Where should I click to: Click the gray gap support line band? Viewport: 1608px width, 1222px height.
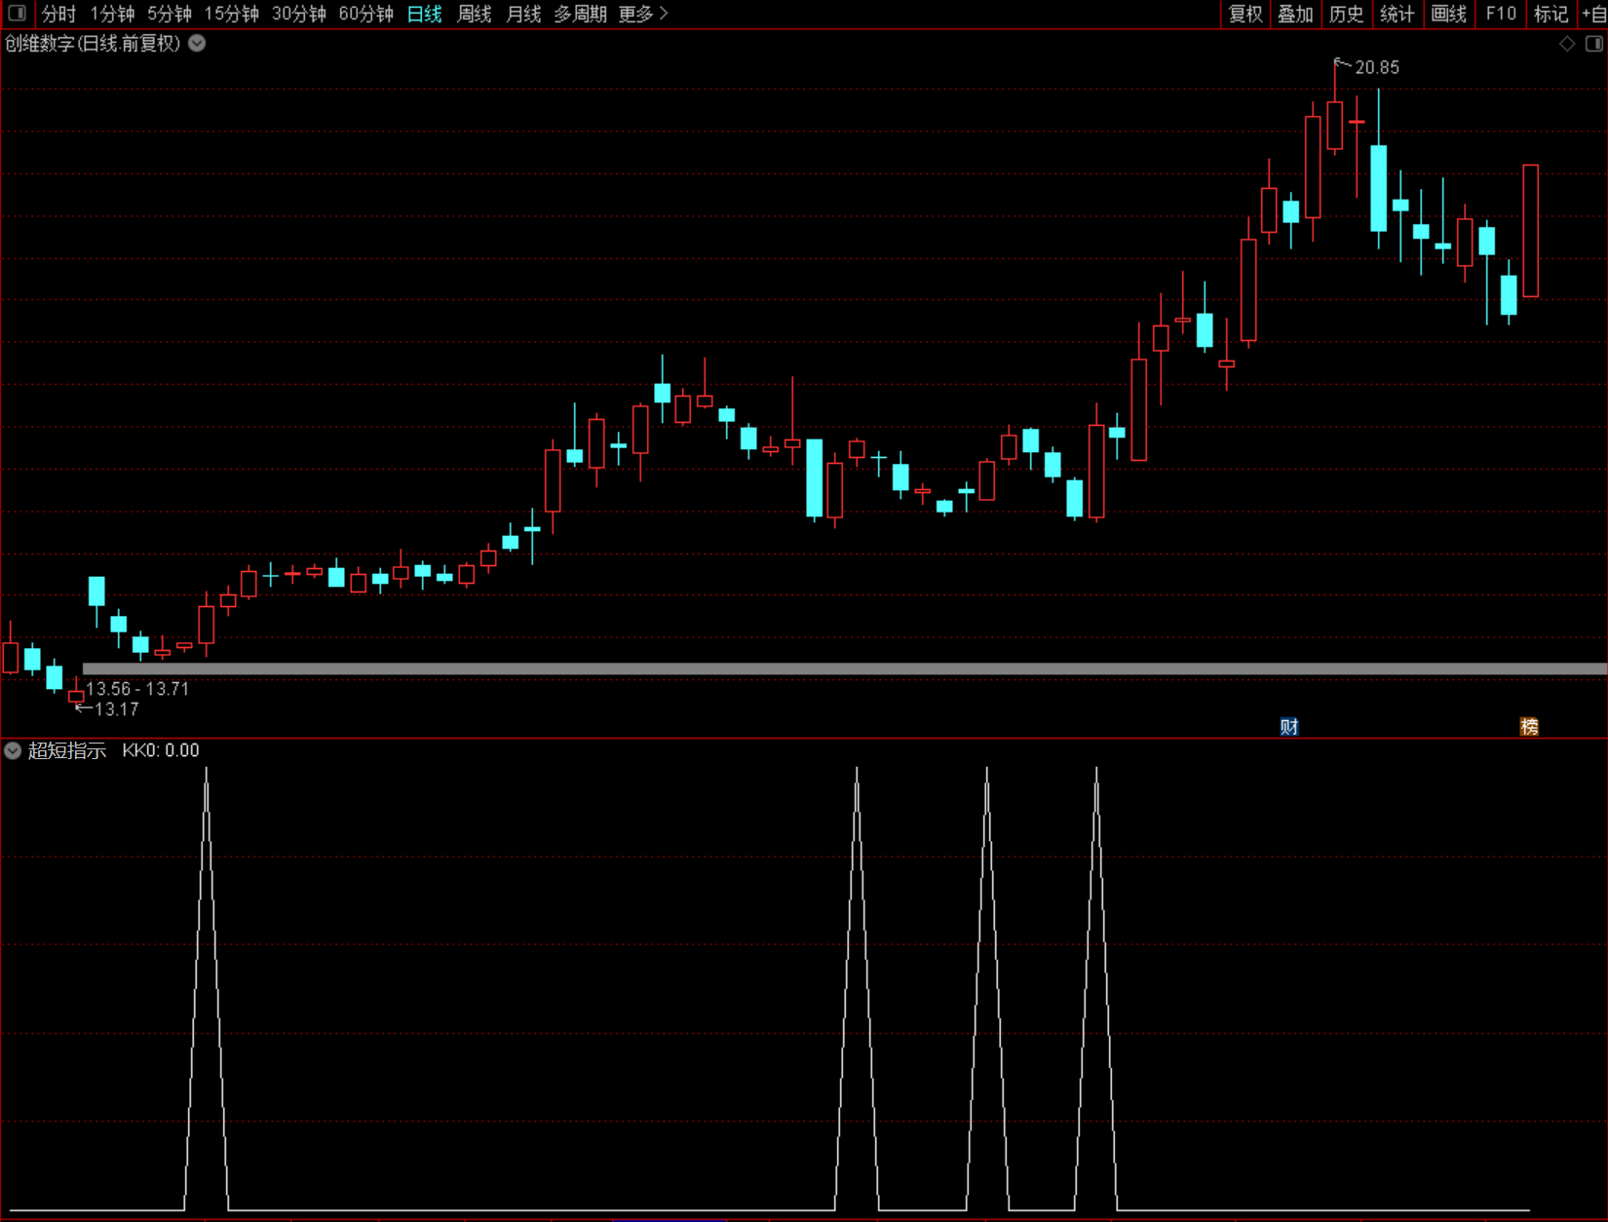pyautogui.click(x=845, y=668)
